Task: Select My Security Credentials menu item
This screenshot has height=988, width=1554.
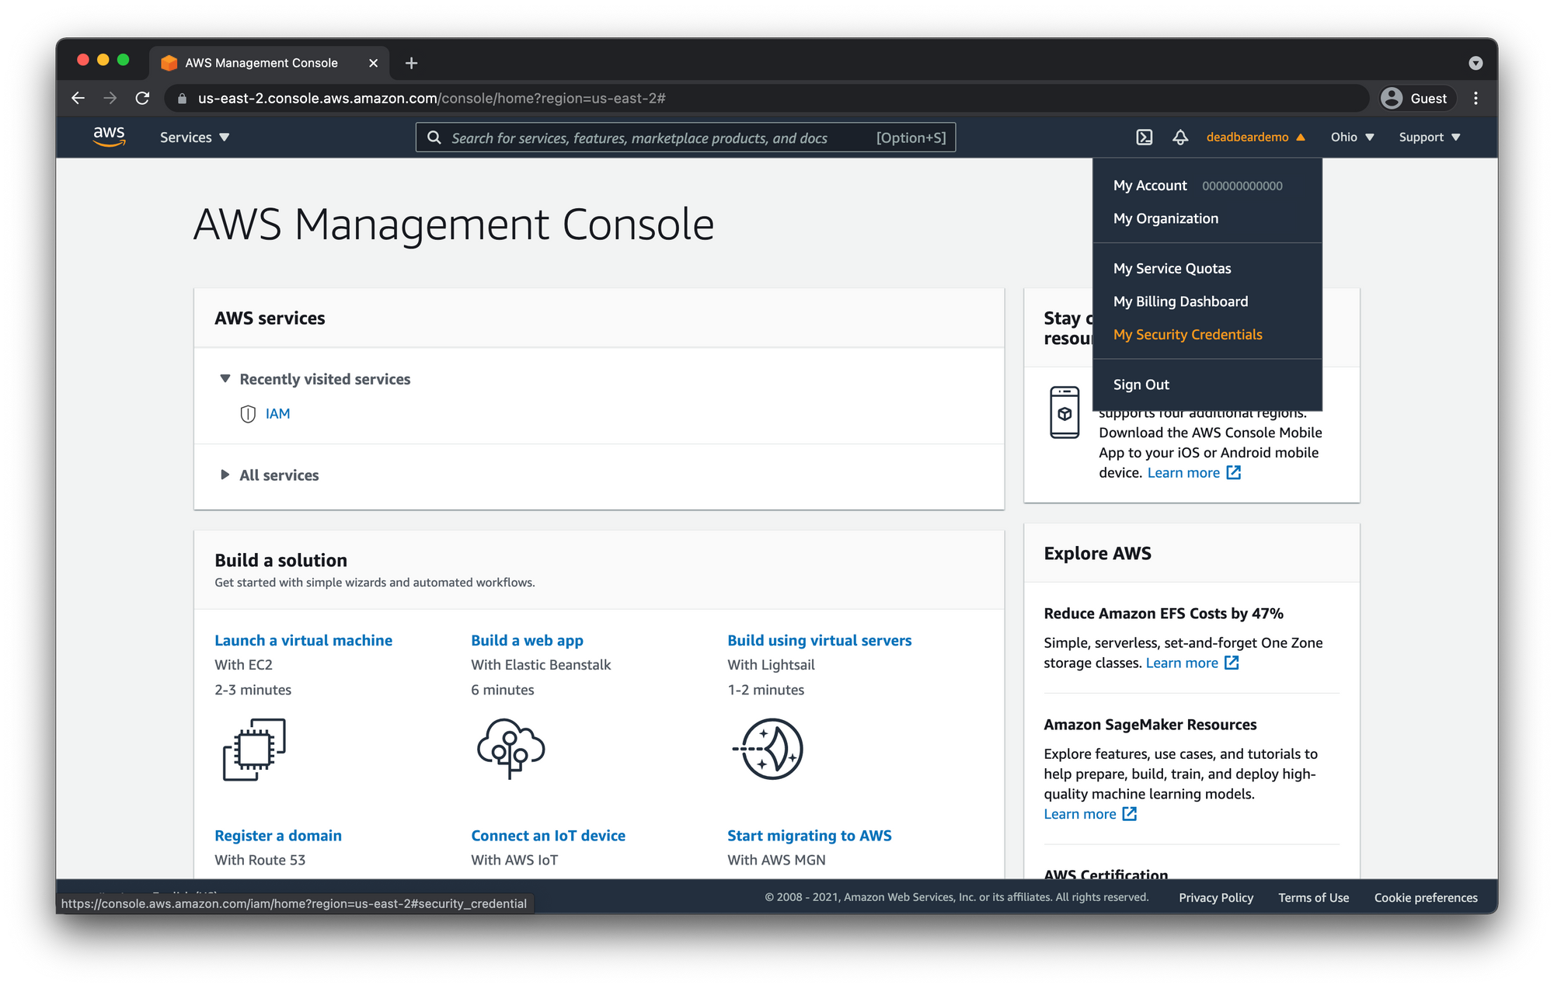Action: click(1188, 334)
